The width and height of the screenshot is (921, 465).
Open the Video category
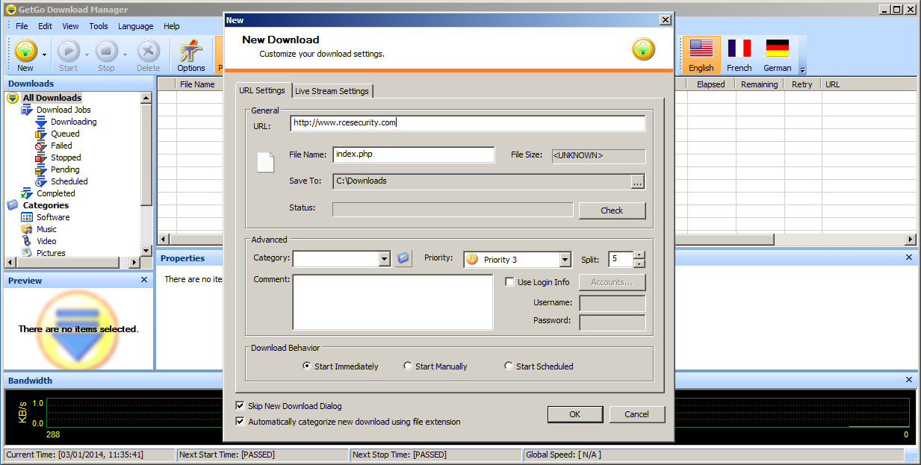pos(46,241)
